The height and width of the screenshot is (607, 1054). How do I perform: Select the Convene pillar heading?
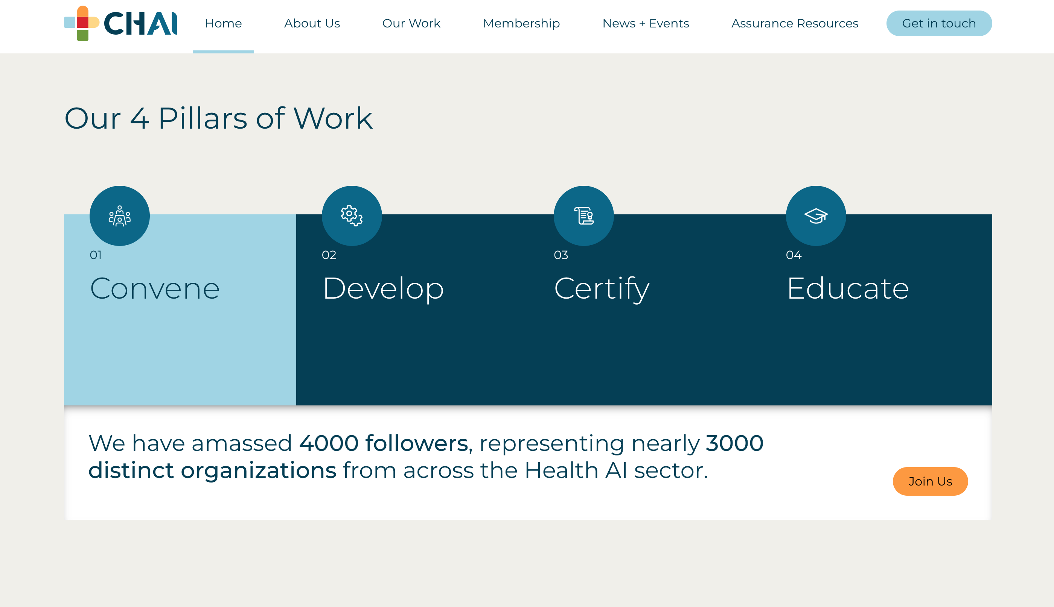[154, 288]
